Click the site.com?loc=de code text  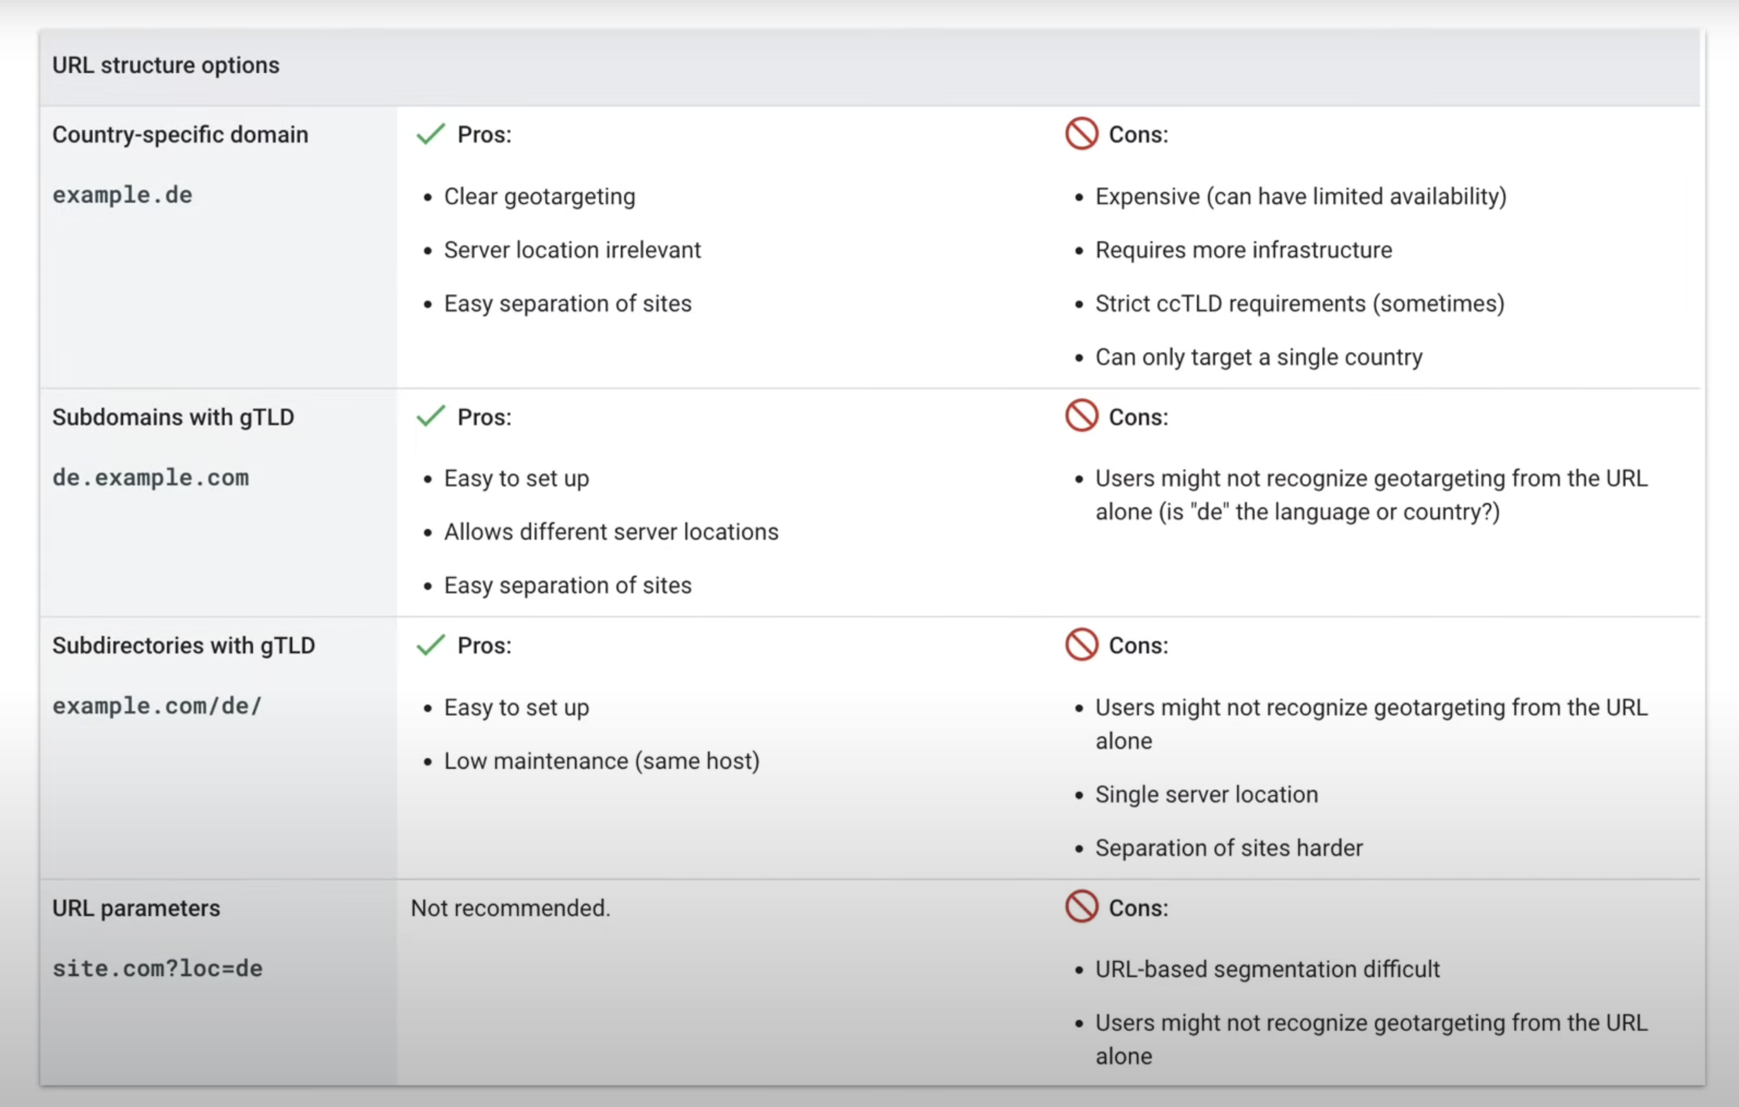(x=158, y=968)
